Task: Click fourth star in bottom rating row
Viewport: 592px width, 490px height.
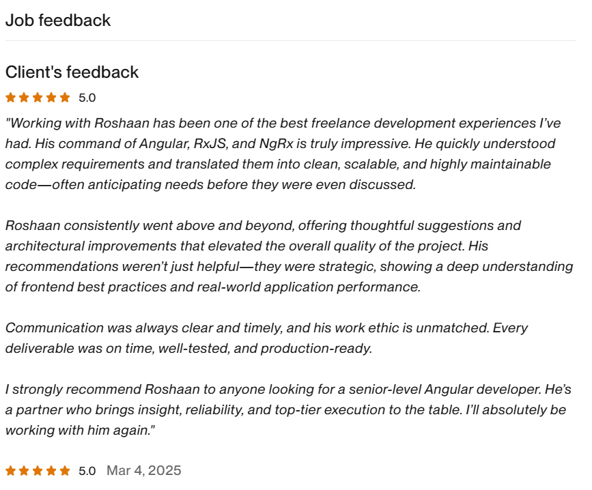Action: coord(51,471)
